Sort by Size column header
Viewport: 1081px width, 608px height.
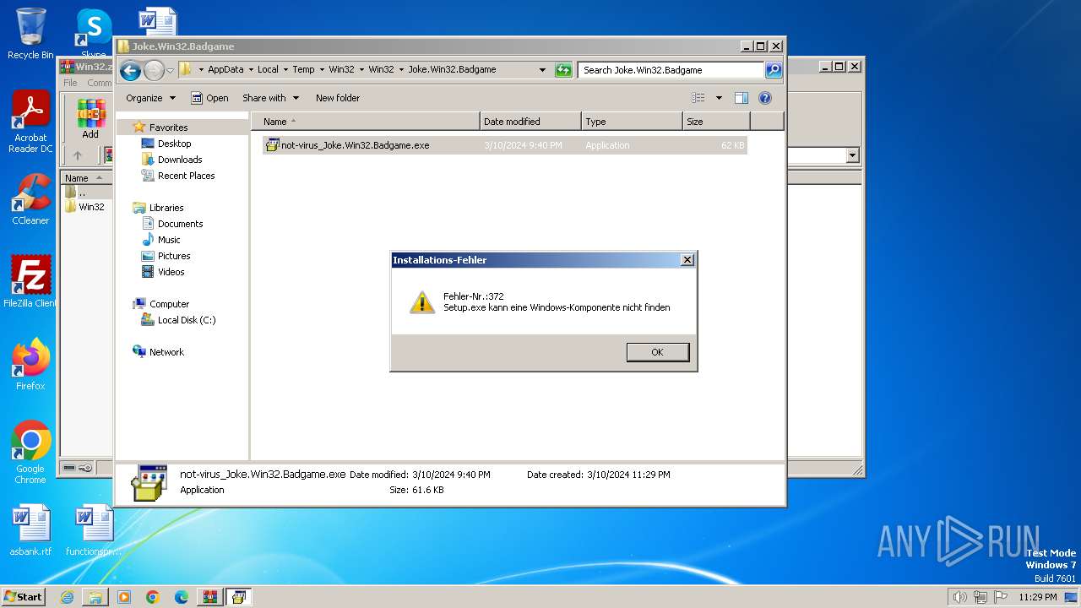tap(716, 122)
